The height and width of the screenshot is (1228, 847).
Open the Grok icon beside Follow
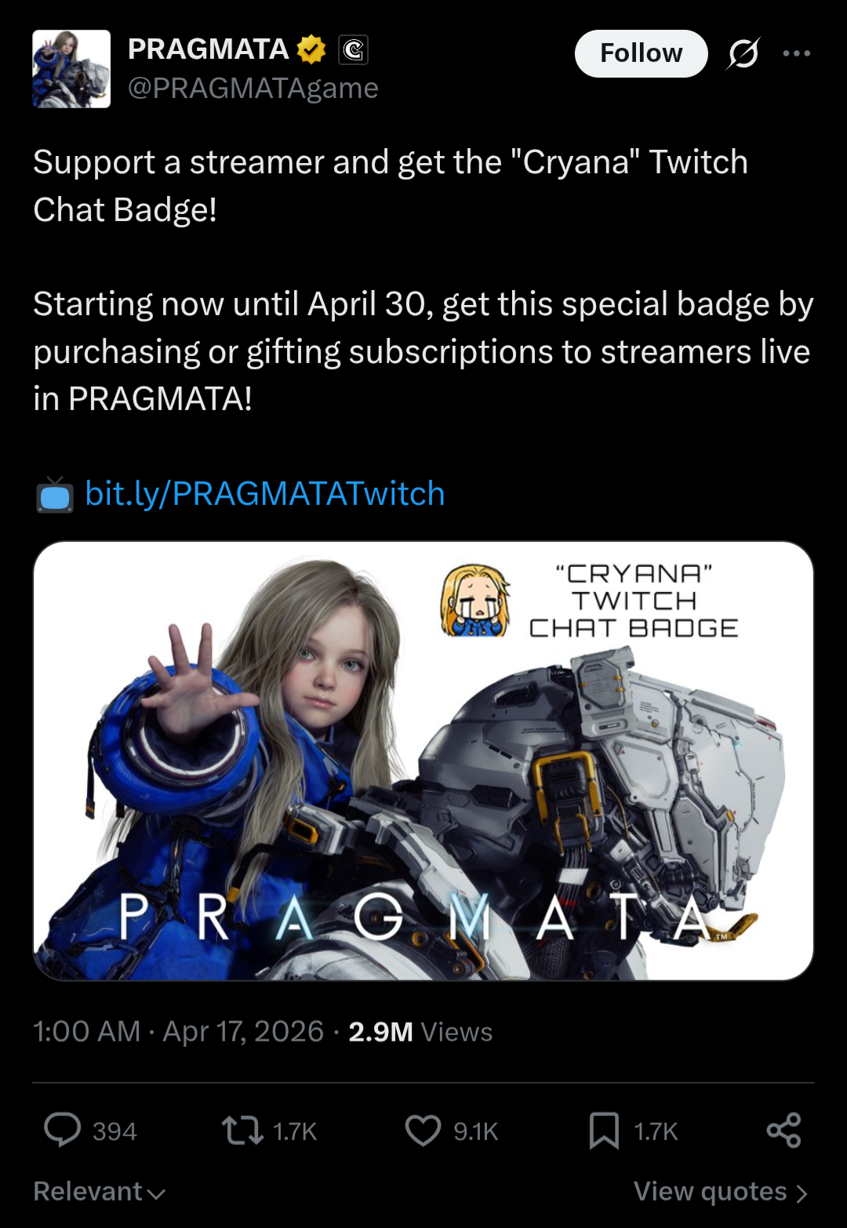tap(743, 53)
